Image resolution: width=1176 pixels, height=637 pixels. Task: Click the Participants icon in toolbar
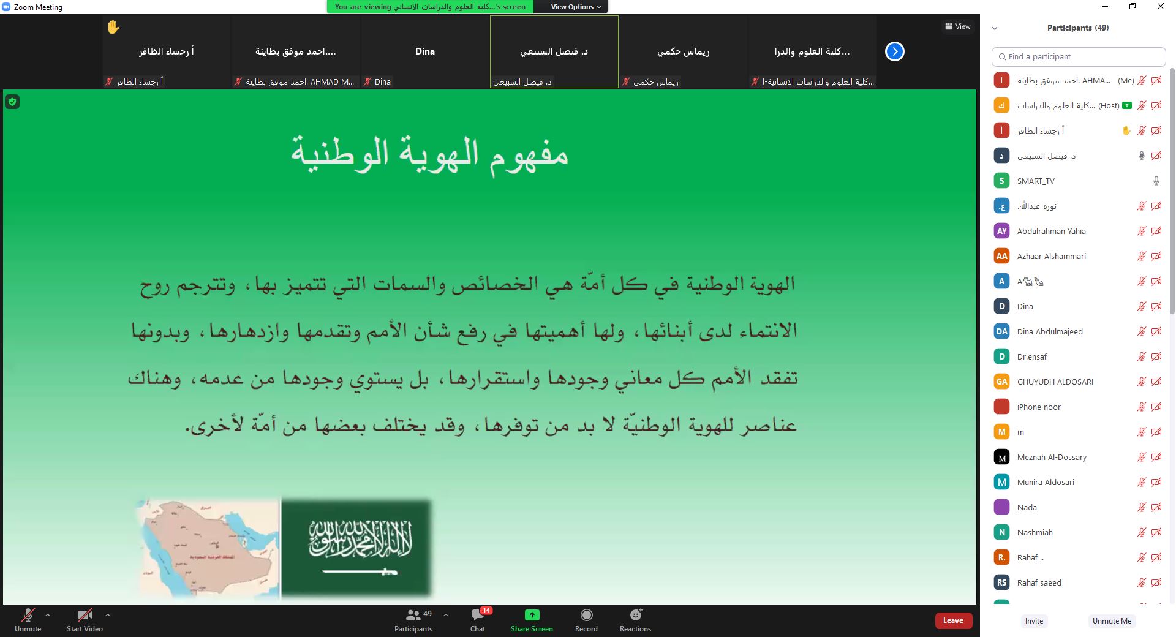click(413, 616)
